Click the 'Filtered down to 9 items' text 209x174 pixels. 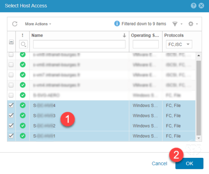tap(144, 23)
